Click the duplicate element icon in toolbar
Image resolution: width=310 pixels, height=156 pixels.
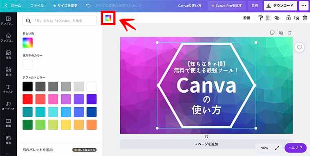(x=297, y=18)
